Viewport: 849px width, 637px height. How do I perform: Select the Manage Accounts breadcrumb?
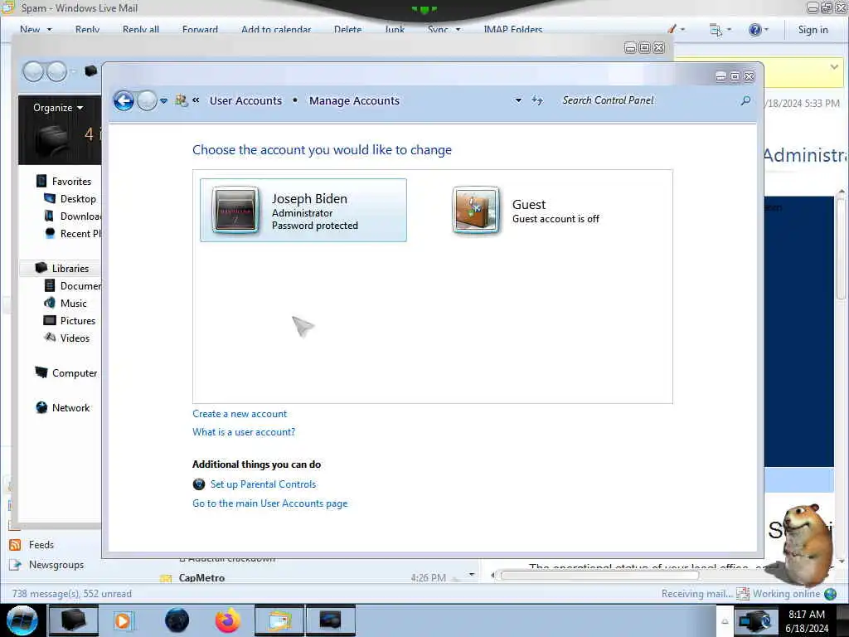point(354,100)
